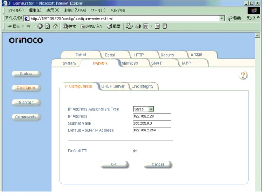
Task: Switch to the HTTP tab
Action: click(139, 55)
